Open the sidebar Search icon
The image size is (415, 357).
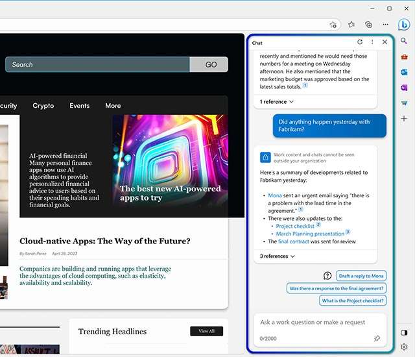click(x=404, y=41)
